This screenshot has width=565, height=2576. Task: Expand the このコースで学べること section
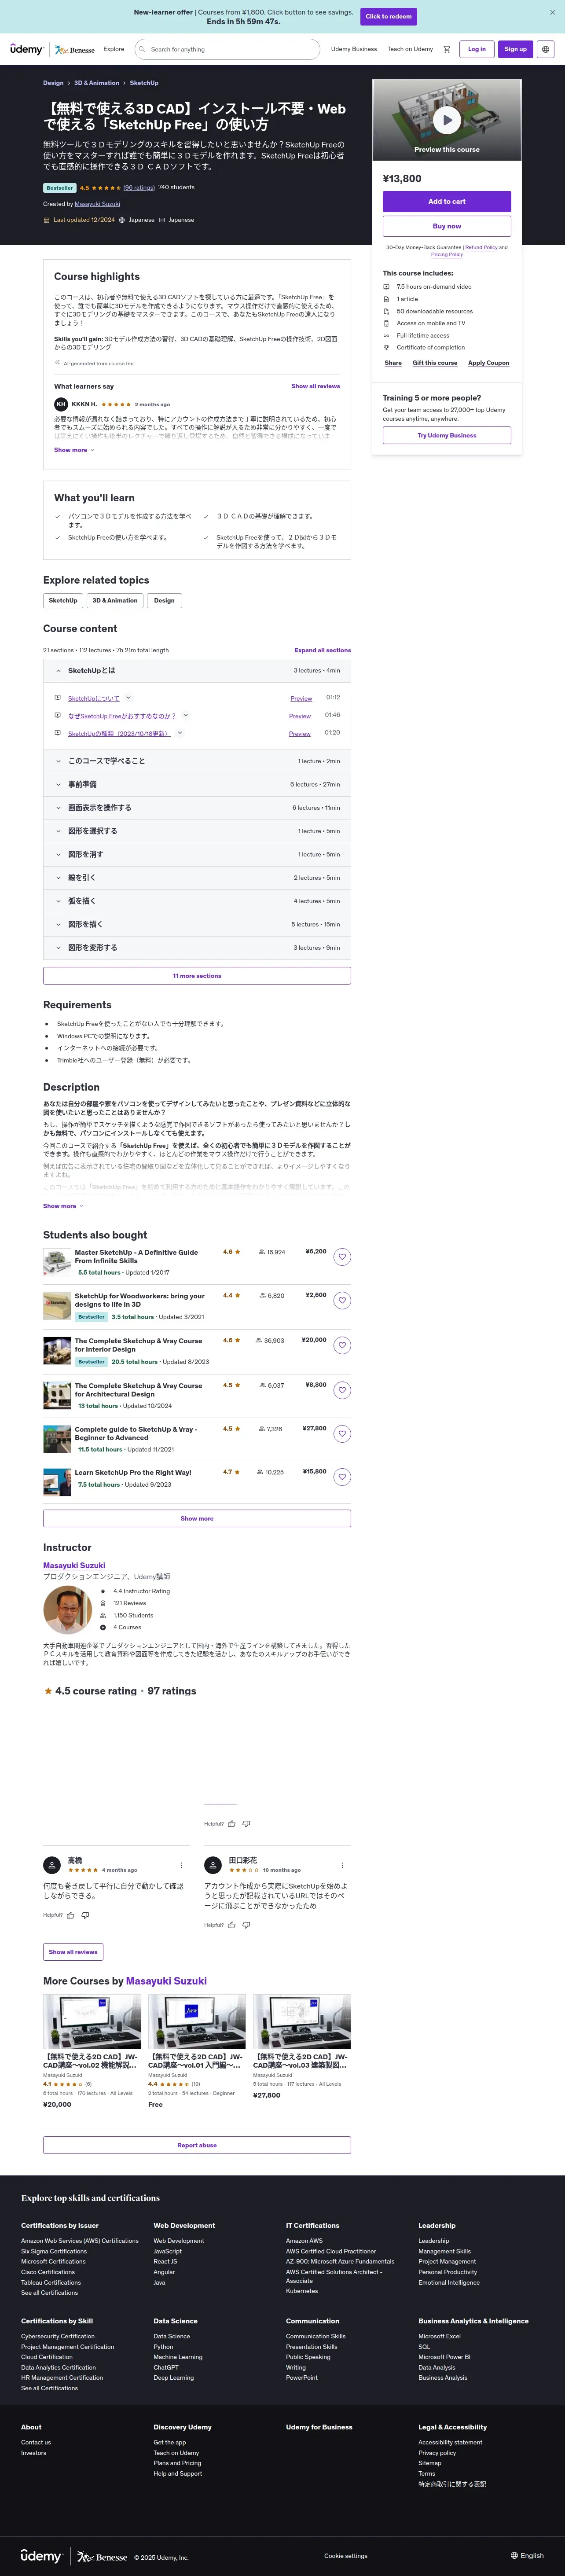(x=197, y=761)
